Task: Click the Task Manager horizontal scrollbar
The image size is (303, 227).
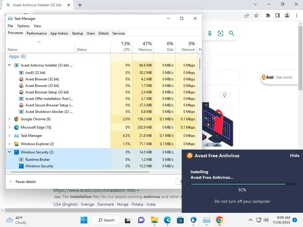Action: (80, 172)
